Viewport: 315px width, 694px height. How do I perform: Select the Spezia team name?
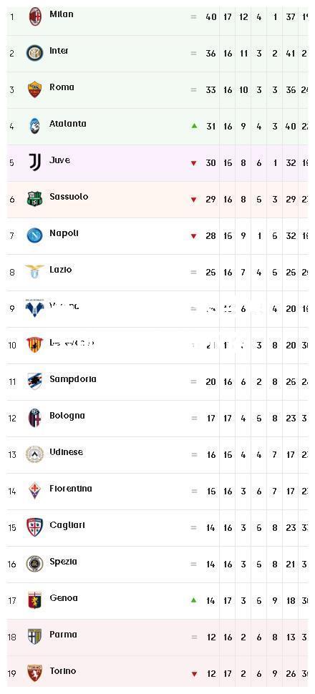63,562
